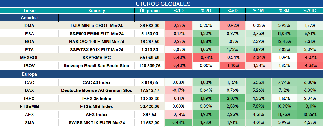Image resolution: width=323 pixels, height=127 pixels.
Task: Click the CAC 40 Index security cell
Action: point(97,82)
